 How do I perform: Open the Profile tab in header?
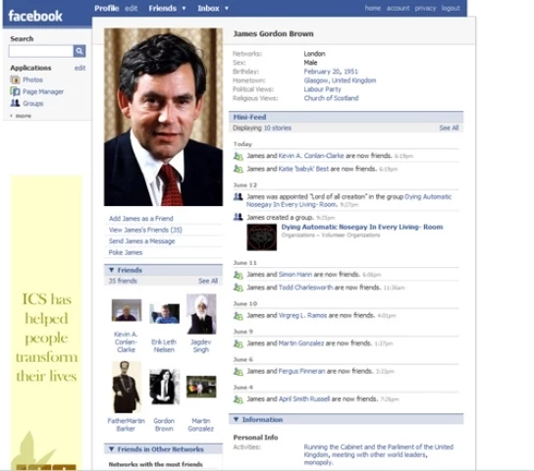[x=107, y=8]
